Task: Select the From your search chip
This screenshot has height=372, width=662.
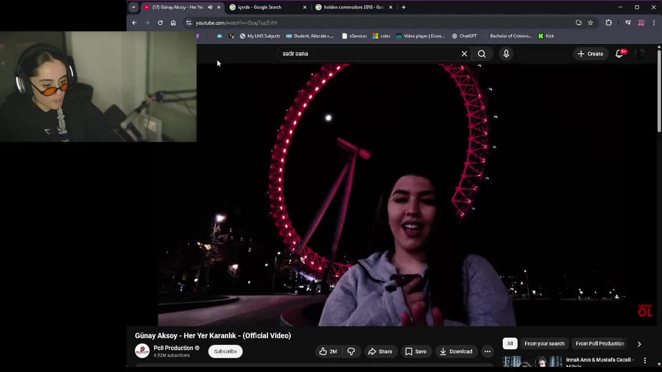Action: (x=544, y=344)
